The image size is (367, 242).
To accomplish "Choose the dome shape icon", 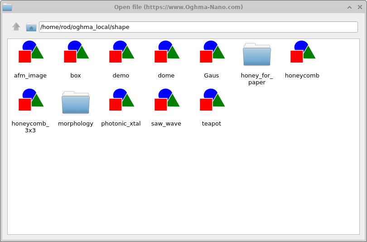I will 166,52.
